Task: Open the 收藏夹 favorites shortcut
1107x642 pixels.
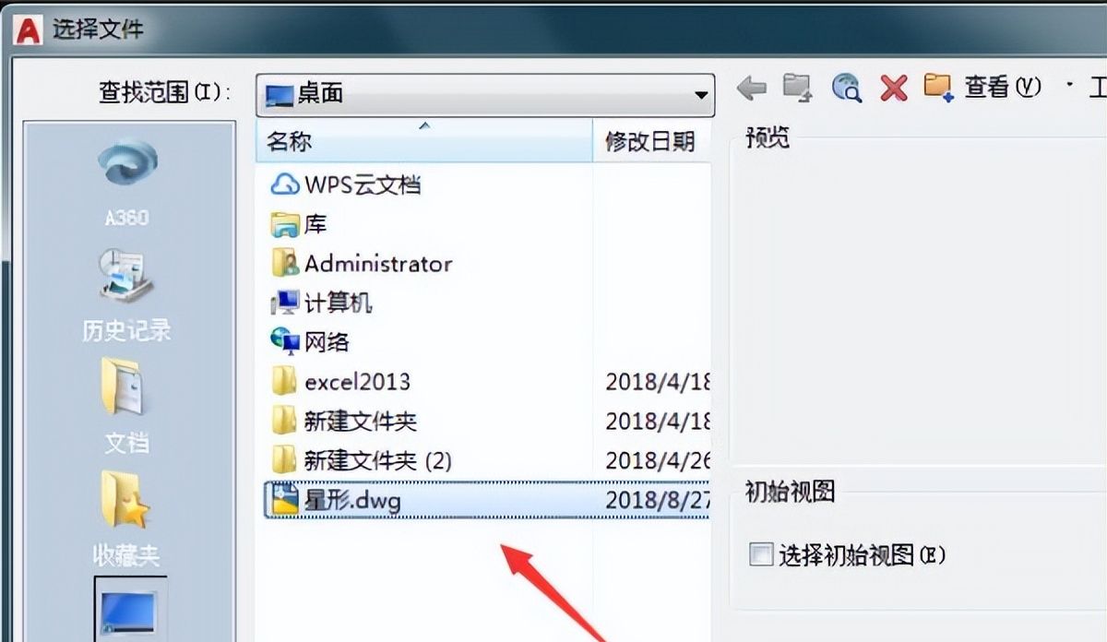Action: [126, 519]
